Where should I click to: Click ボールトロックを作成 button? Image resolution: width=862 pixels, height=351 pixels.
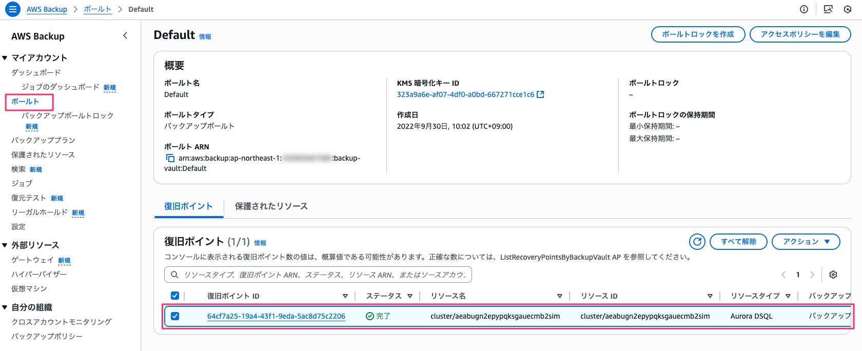tap(698, 34)
